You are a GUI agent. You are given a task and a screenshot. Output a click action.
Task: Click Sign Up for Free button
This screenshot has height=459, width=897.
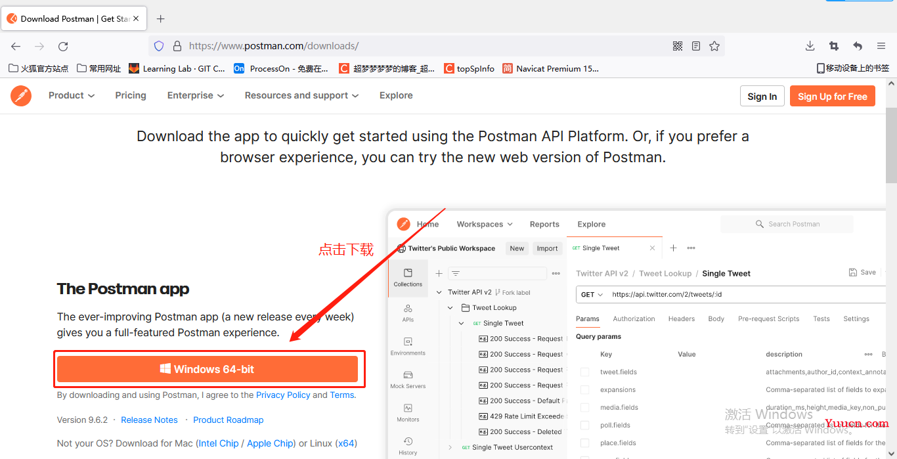(833, 96)
